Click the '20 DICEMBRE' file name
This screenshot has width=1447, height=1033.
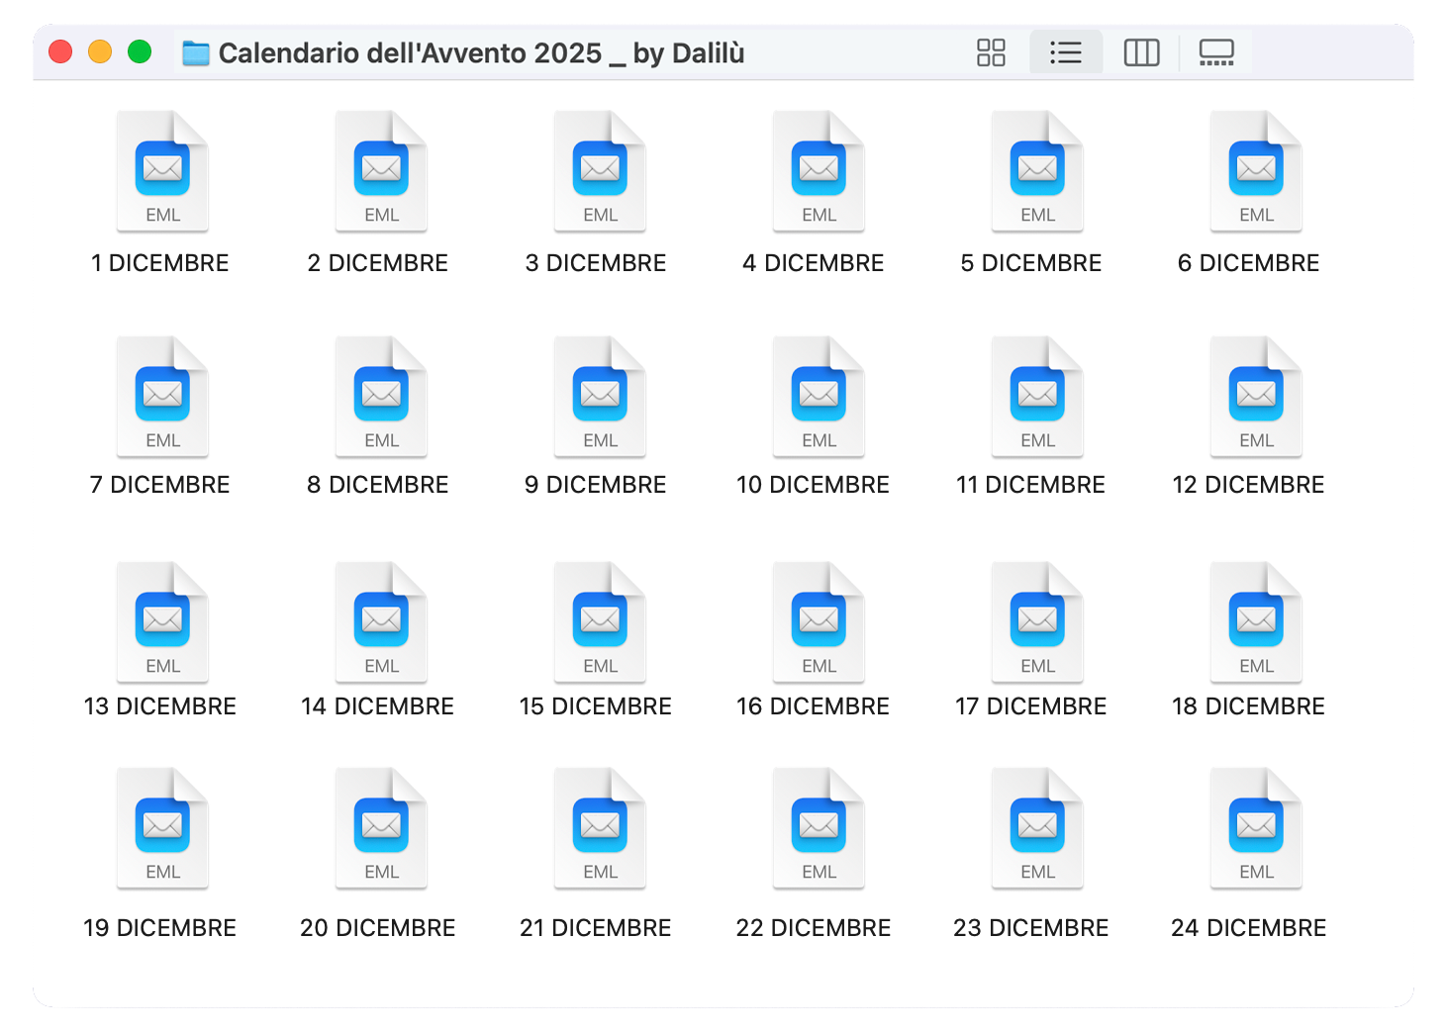click(378, 928)
